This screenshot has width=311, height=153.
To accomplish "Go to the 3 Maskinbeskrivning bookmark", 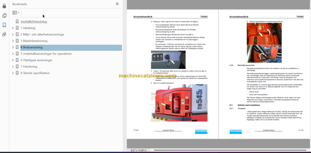I will [34, 41].
